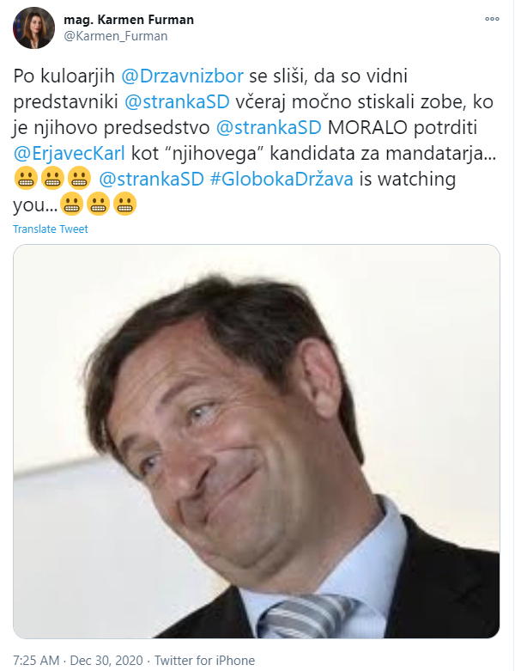
Task: Open the Twitter for iPhone source link
Action: coord(204,661)
